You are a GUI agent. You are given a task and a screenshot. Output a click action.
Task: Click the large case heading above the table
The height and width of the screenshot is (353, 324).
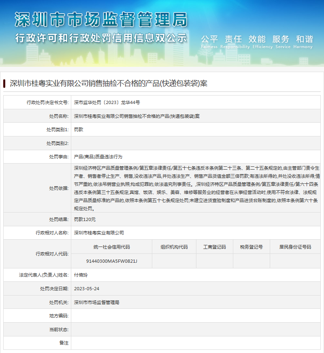(109, 83)
